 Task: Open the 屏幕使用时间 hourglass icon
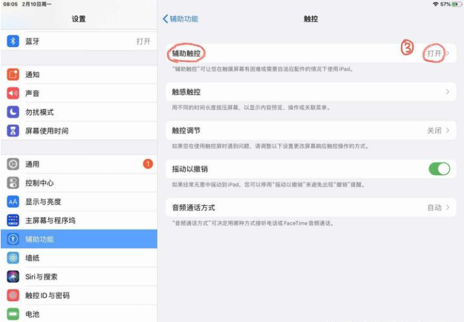pos(13,131)
